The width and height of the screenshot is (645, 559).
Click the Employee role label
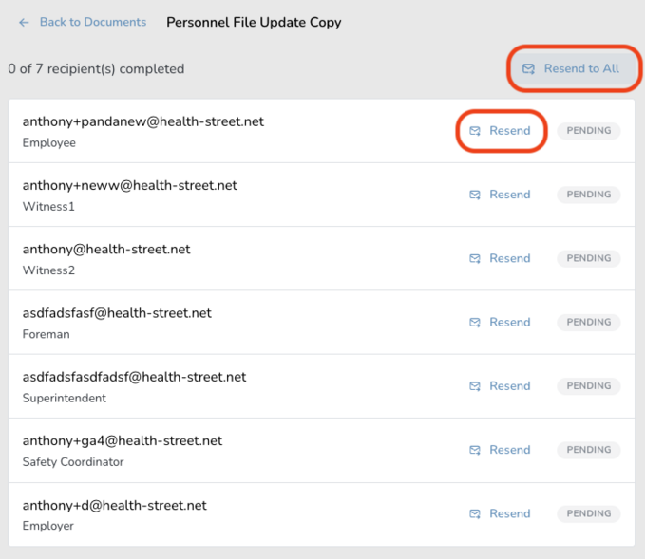pyautogui.click(x=49, y=142)
